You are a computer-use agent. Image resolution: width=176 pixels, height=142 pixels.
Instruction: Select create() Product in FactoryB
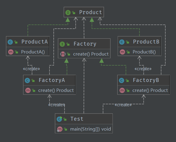pyautogui.click(x=150, y=90)
